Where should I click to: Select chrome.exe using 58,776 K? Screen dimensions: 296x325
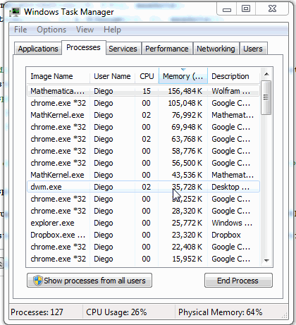tap(143, 151)
